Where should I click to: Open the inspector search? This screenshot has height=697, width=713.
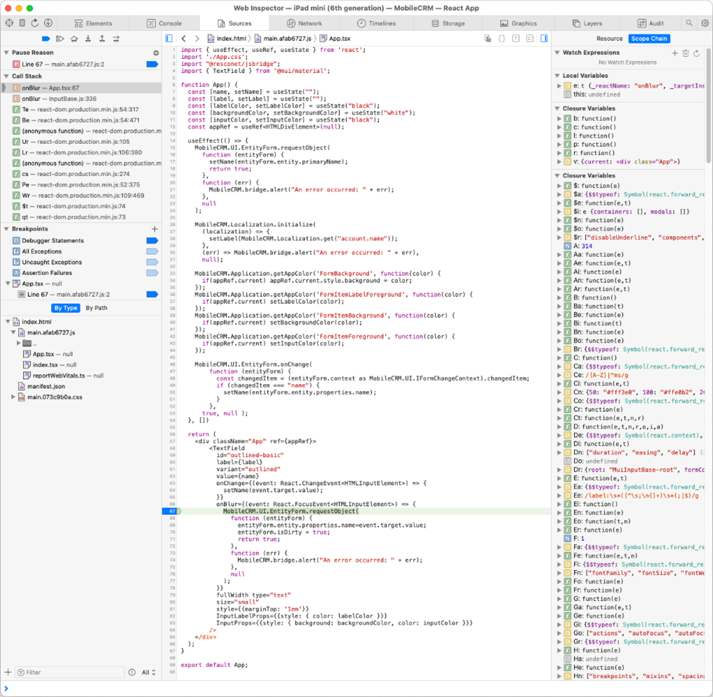coord(689,22)
